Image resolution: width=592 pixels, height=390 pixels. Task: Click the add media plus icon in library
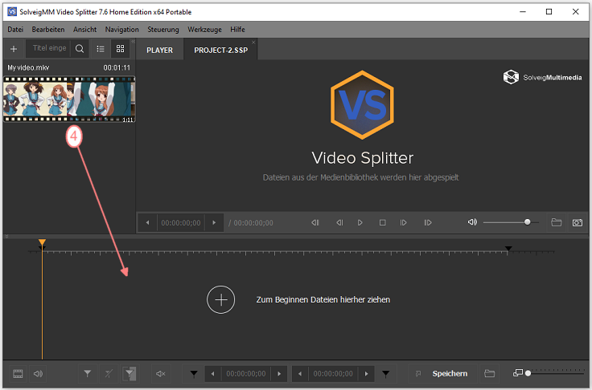click(x=14, y=49)
